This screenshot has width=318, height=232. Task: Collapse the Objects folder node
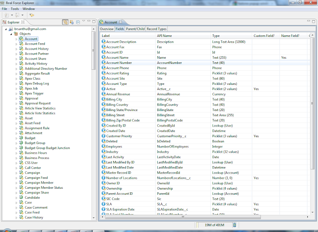point(11,34)
